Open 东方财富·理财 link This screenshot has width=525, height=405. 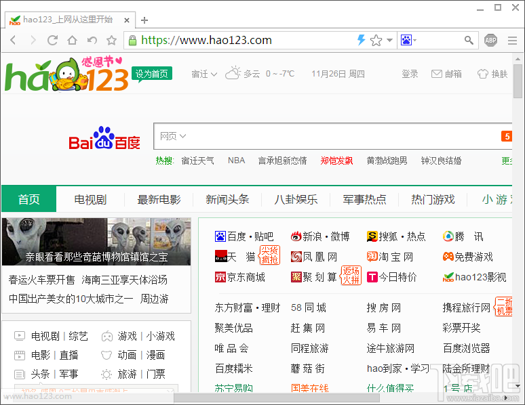[x=248, y=307]
